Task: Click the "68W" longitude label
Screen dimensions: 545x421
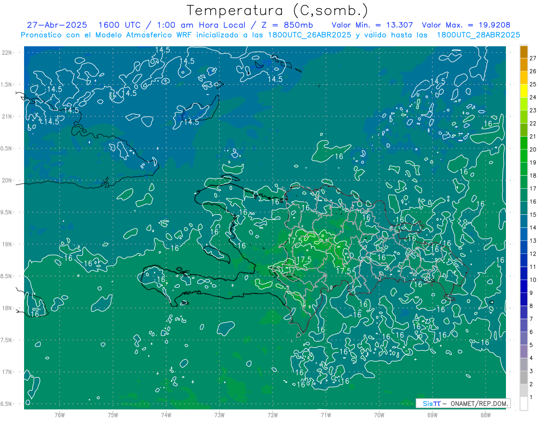Action: click(486, 415)
